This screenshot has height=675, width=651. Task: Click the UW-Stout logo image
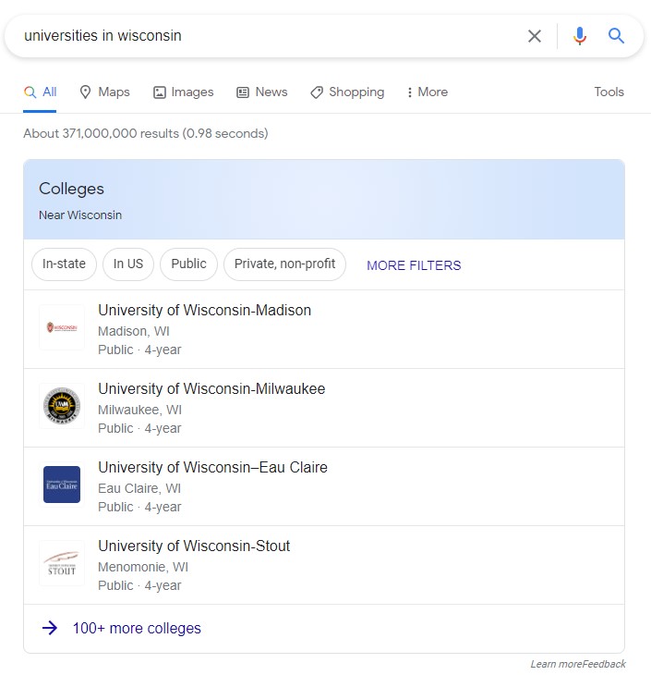[x=62, y=563]
